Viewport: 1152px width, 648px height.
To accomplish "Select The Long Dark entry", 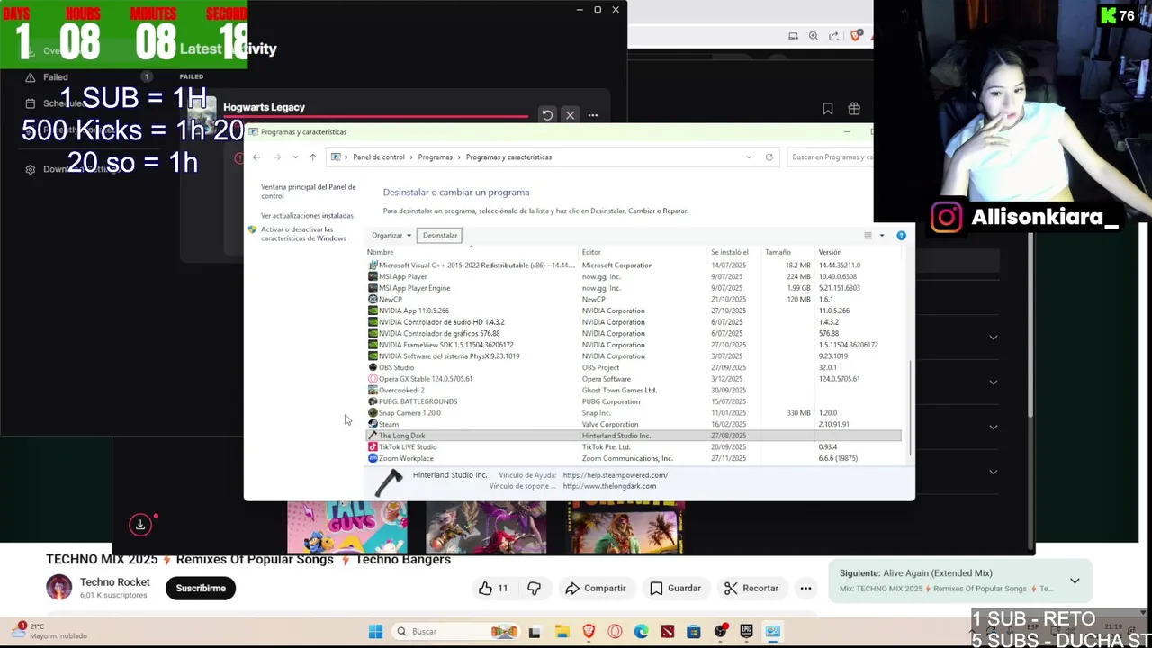I will point(634,436).
